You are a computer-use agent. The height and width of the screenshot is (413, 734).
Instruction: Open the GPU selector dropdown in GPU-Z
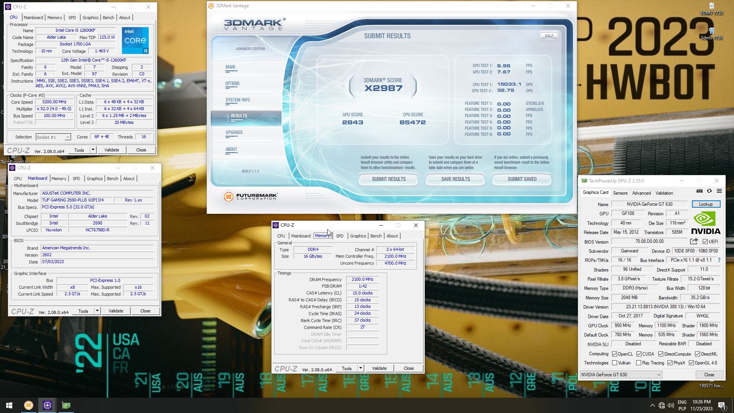click(621, 375)
